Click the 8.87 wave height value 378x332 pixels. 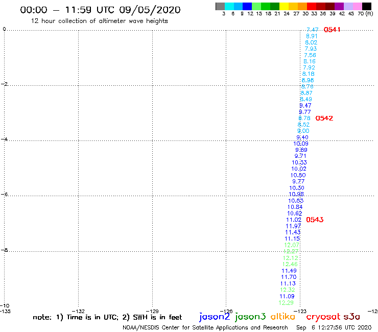306,93
